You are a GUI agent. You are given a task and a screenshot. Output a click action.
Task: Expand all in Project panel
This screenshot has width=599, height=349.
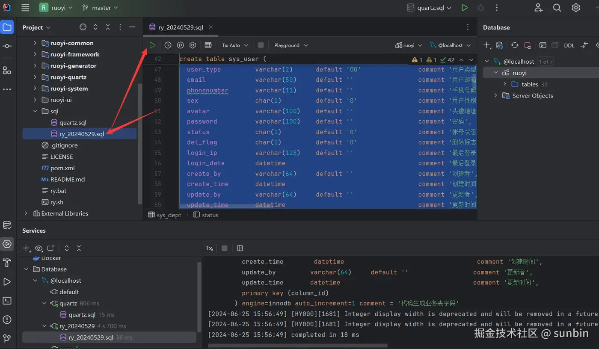tap(95, 27)
